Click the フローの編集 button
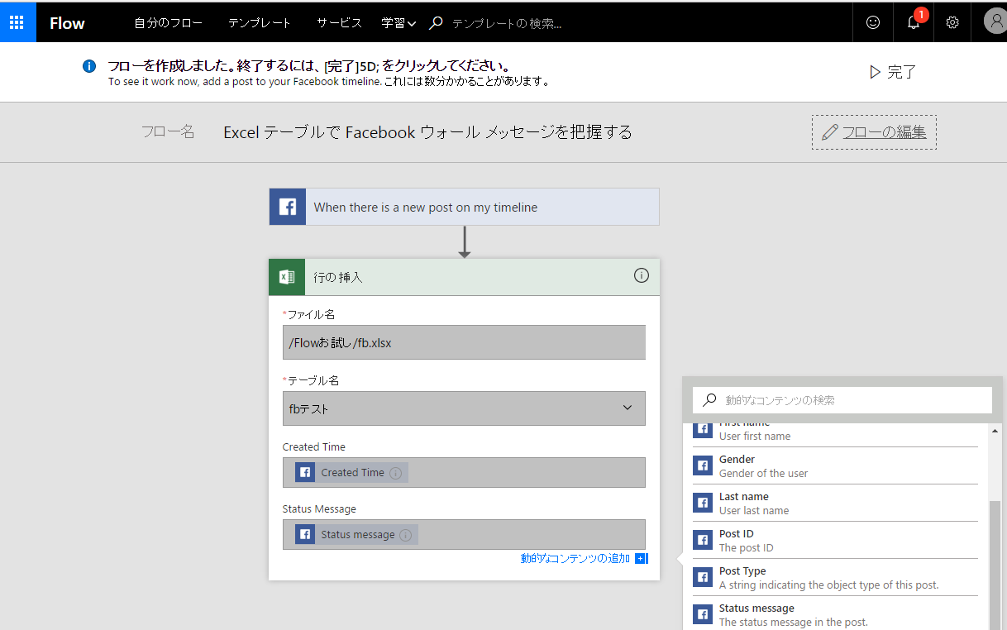This screenshot has height=630, width=1007. coord(873,131)
